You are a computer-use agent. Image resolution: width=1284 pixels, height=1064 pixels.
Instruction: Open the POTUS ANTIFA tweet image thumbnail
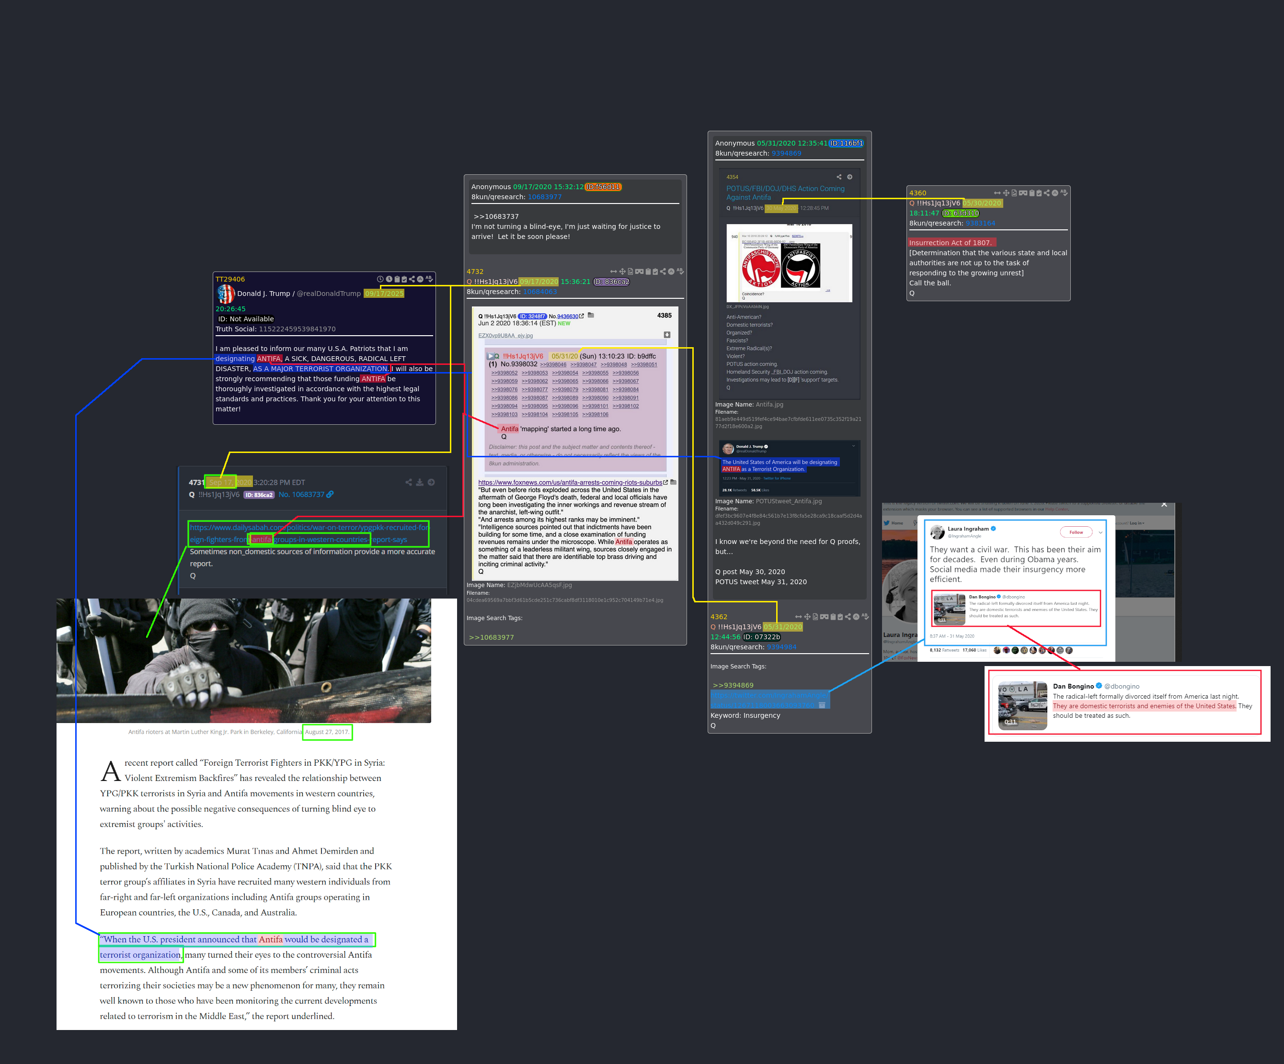pyautogui.click(x=790, y=468)
